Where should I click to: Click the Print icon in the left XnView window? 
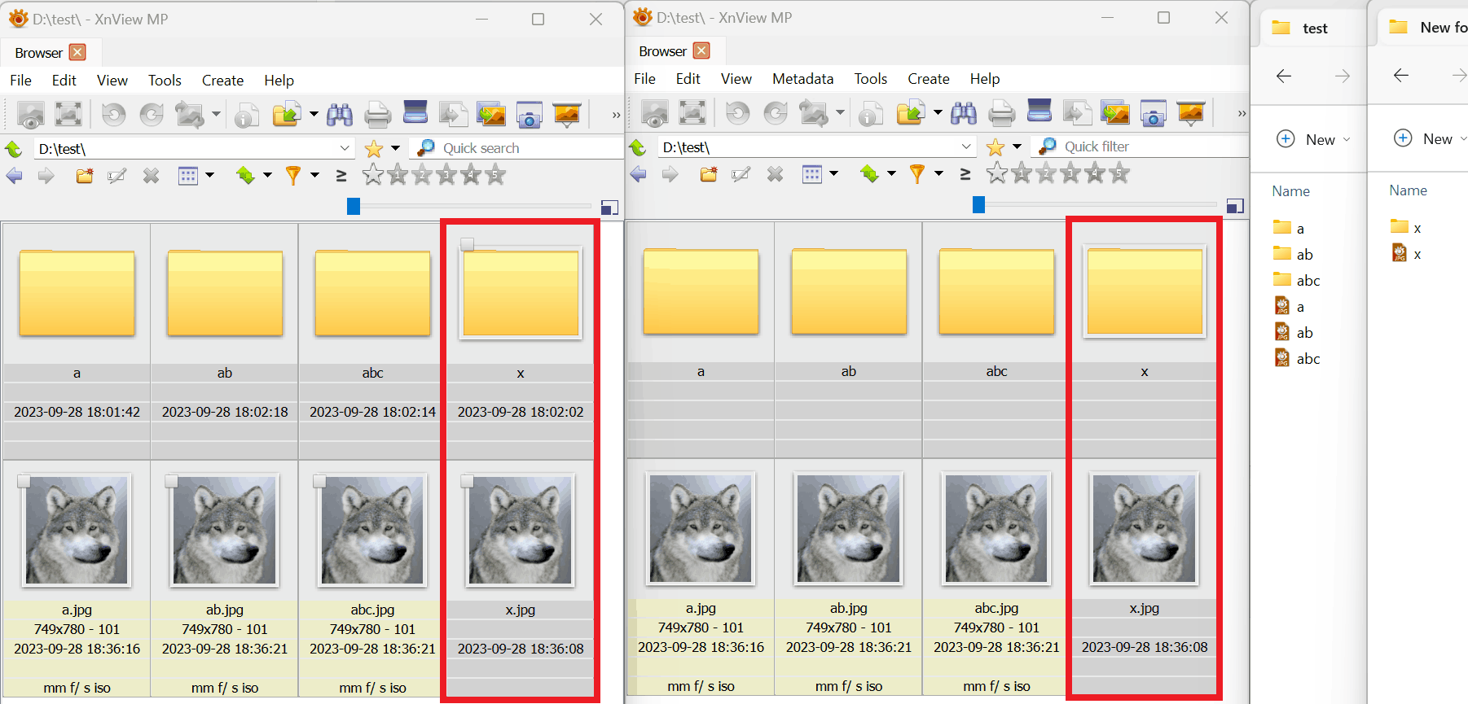tap(377, 115)
